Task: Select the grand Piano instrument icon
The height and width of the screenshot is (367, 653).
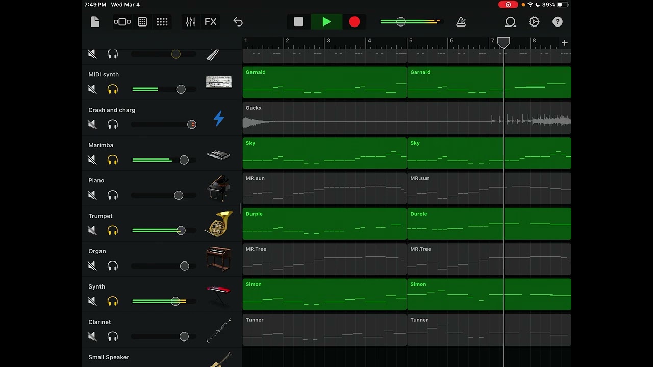Action: tap(218, 188)
